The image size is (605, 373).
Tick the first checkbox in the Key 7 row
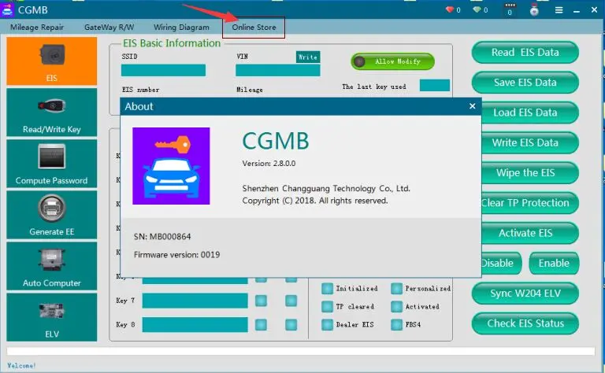point(262,301)
